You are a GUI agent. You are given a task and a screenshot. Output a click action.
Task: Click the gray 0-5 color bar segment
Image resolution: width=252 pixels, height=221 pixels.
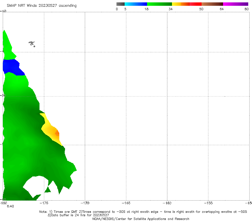(x=121, y=4)
